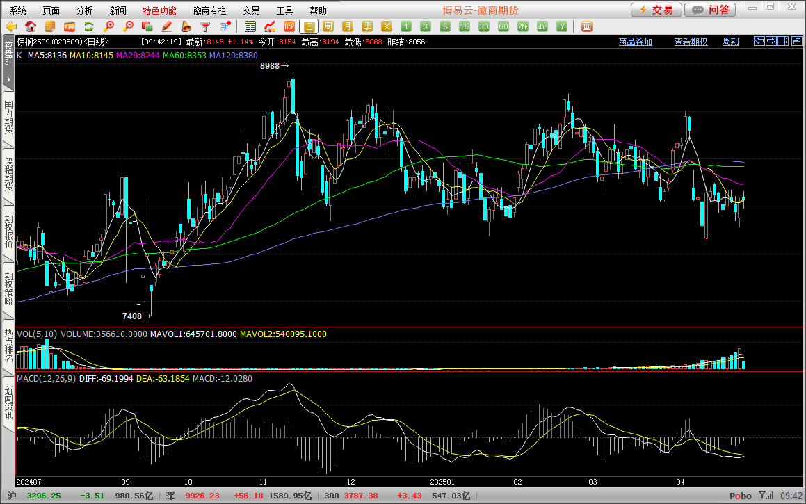Click the 交易 trade button
This screenshot has width=806, height=504.
tap(656, 10)
